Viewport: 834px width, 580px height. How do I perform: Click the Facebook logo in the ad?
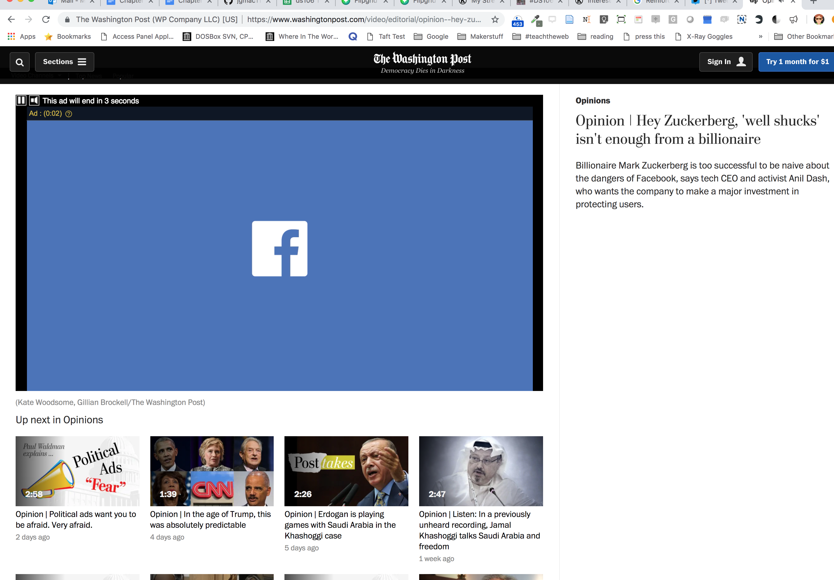280,249
